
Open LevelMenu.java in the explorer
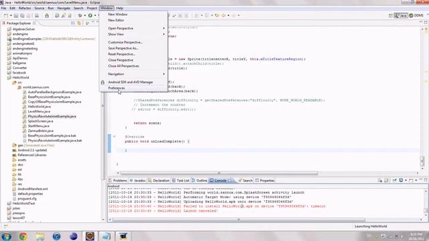39,112
